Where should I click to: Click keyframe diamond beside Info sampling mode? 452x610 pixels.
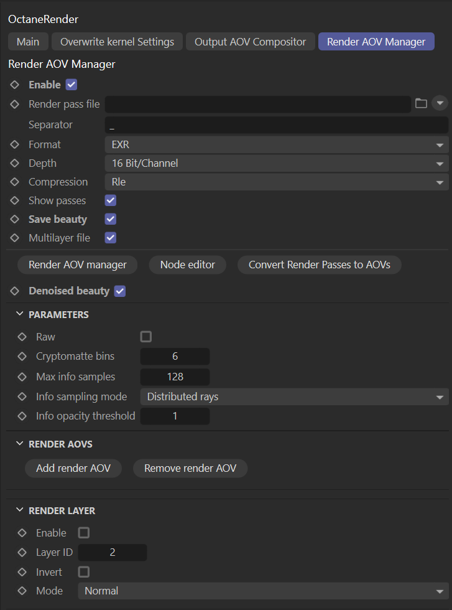[22, 396]
